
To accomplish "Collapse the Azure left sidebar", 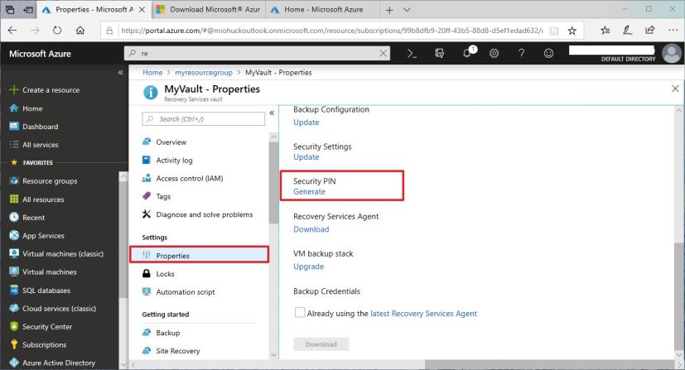I will pyautogui.click(x=121, y=73).
